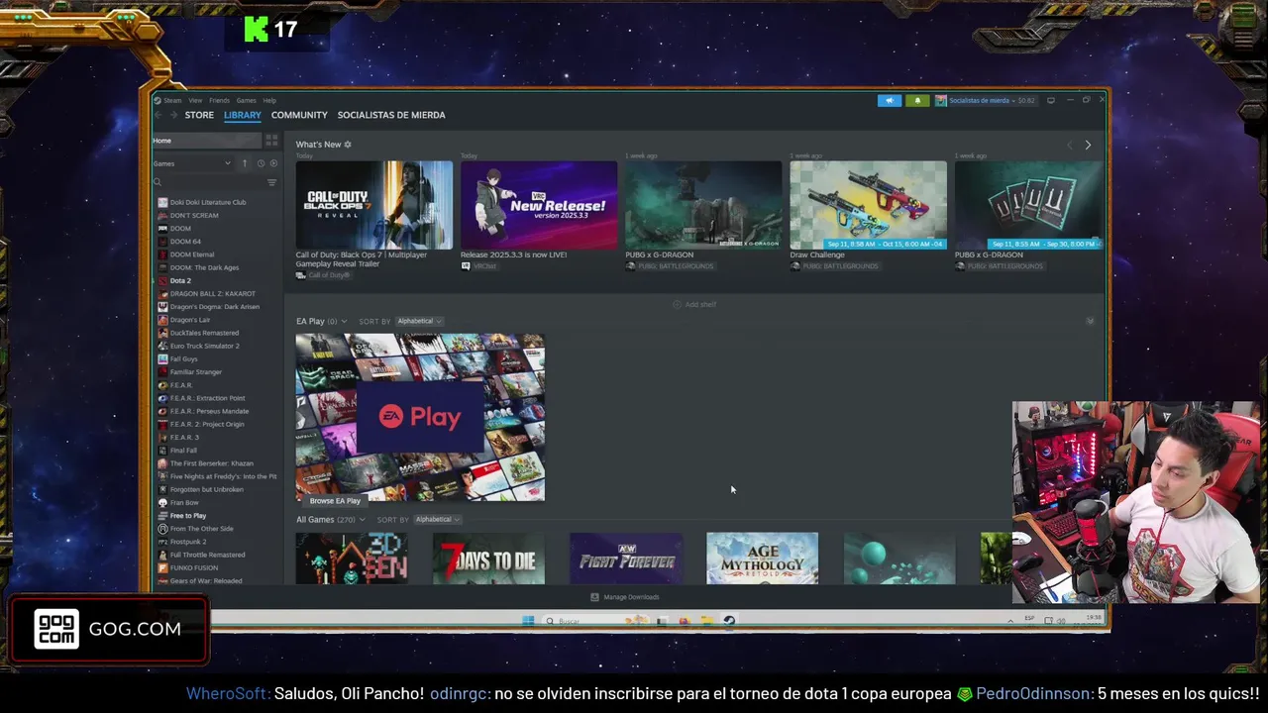This screenshot has width=1268, height=713.
Task: Click the Dota 2 game icon in list
Action: pos(162,280)
